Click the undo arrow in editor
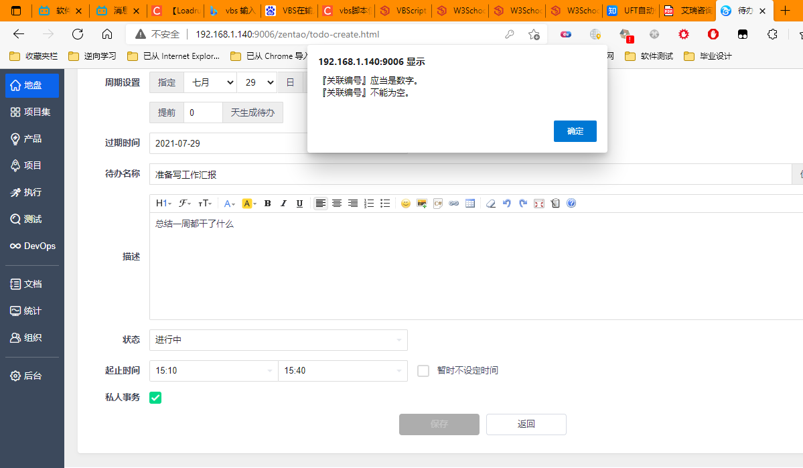The image size is (803, 468). point(507,204)
